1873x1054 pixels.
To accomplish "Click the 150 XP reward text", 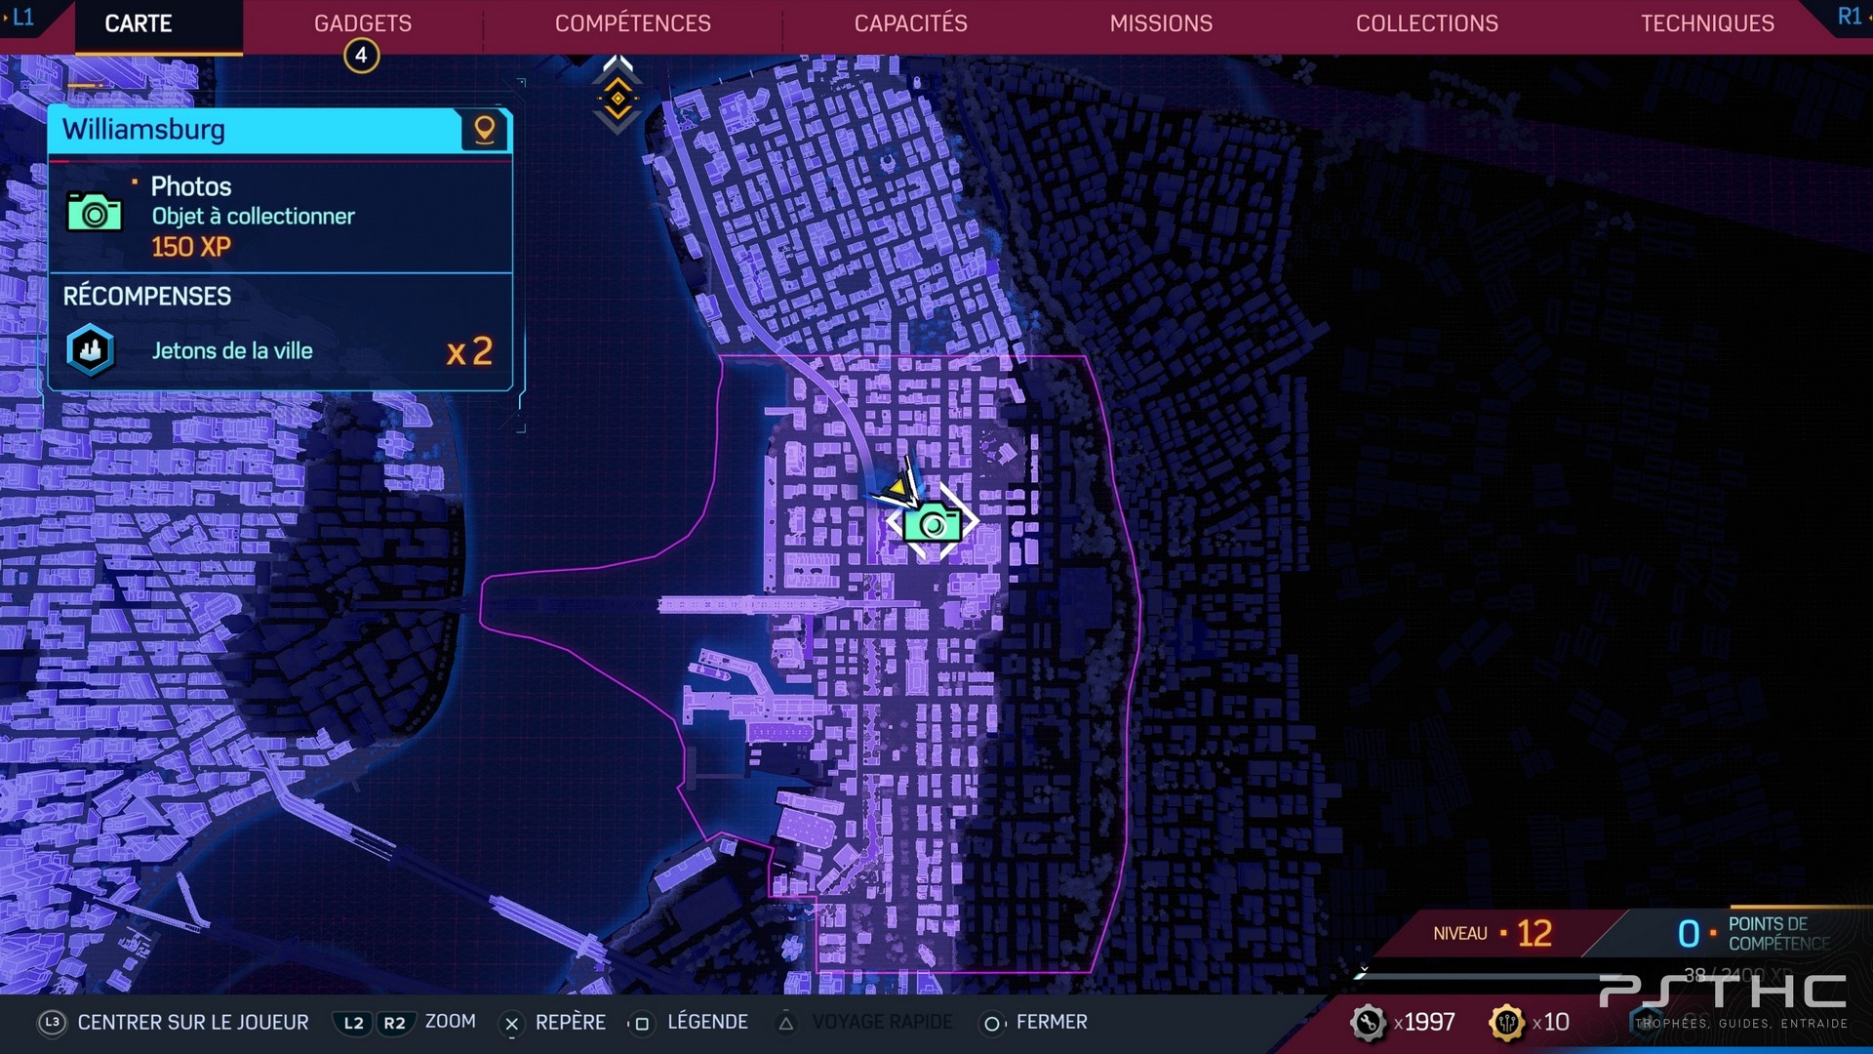I will [191, 247].
